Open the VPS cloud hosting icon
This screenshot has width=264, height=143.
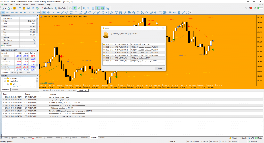(33, 8)
